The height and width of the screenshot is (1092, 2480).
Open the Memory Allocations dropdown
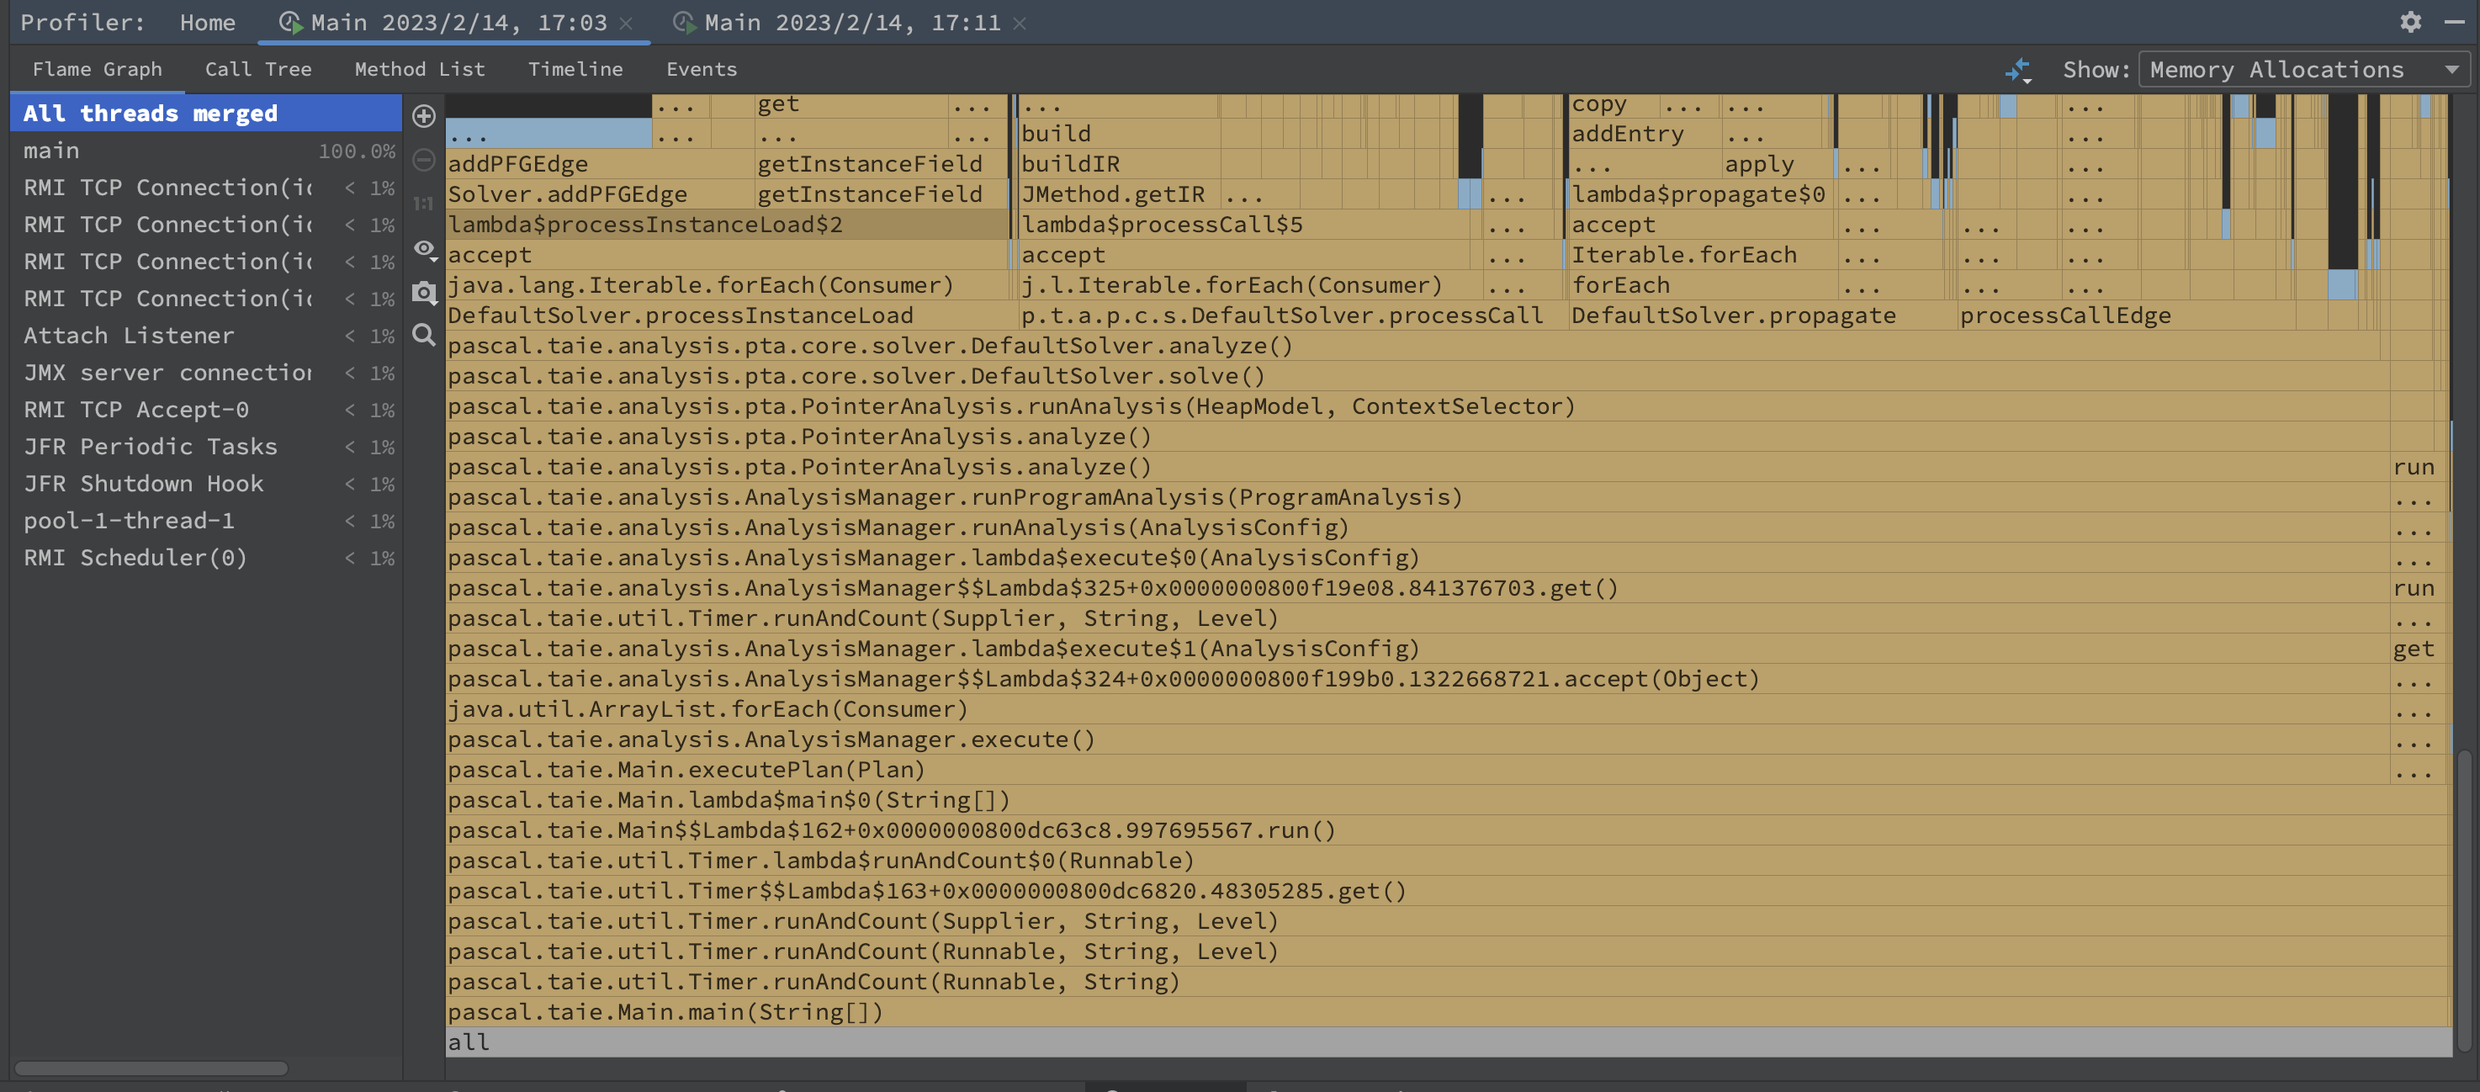[x=2301, y=68]
